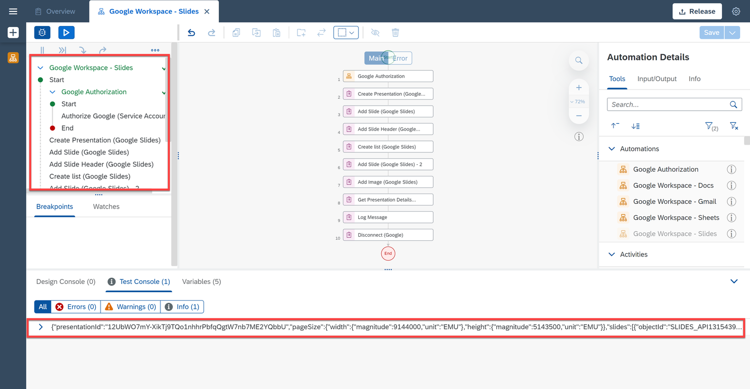Pause the debug execution
Viewport: 750px width, 389px height.
42,50
